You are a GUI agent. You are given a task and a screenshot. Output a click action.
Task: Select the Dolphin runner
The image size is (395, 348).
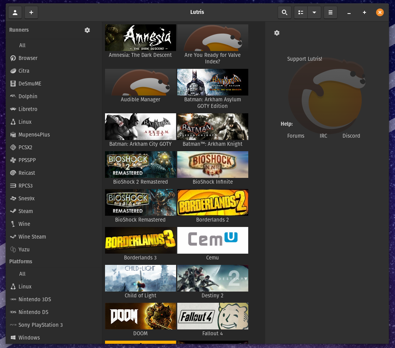(28, 96)
